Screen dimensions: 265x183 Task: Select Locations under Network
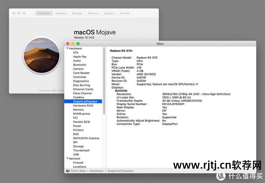79,167
